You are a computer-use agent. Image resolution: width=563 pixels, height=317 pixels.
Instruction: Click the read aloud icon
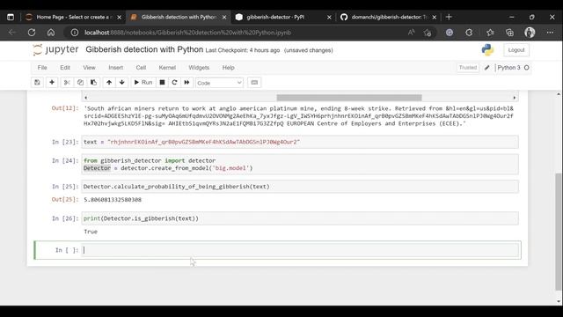[411, 33]
